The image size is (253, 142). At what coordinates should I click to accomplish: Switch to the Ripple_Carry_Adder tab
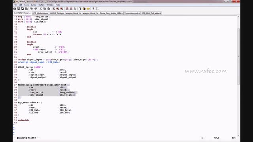111,13
